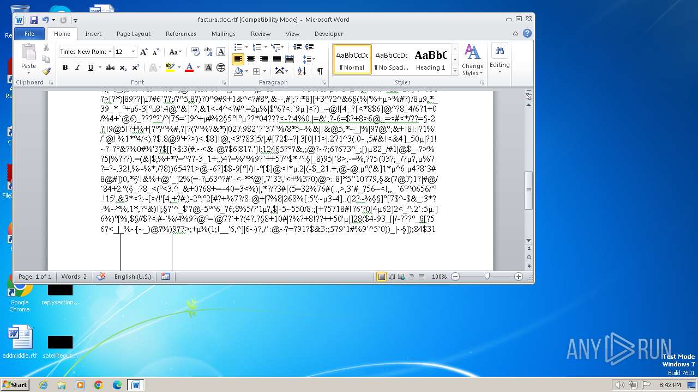The height and width of the screenshot is (392, 698).
Task: Click the Decrease Indent icon
Action: [x=297, y=47]
